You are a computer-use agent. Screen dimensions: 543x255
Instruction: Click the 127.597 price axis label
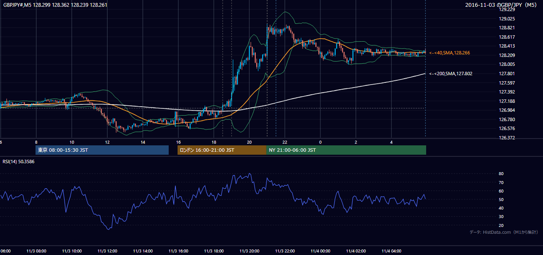[x=506, y=83]
